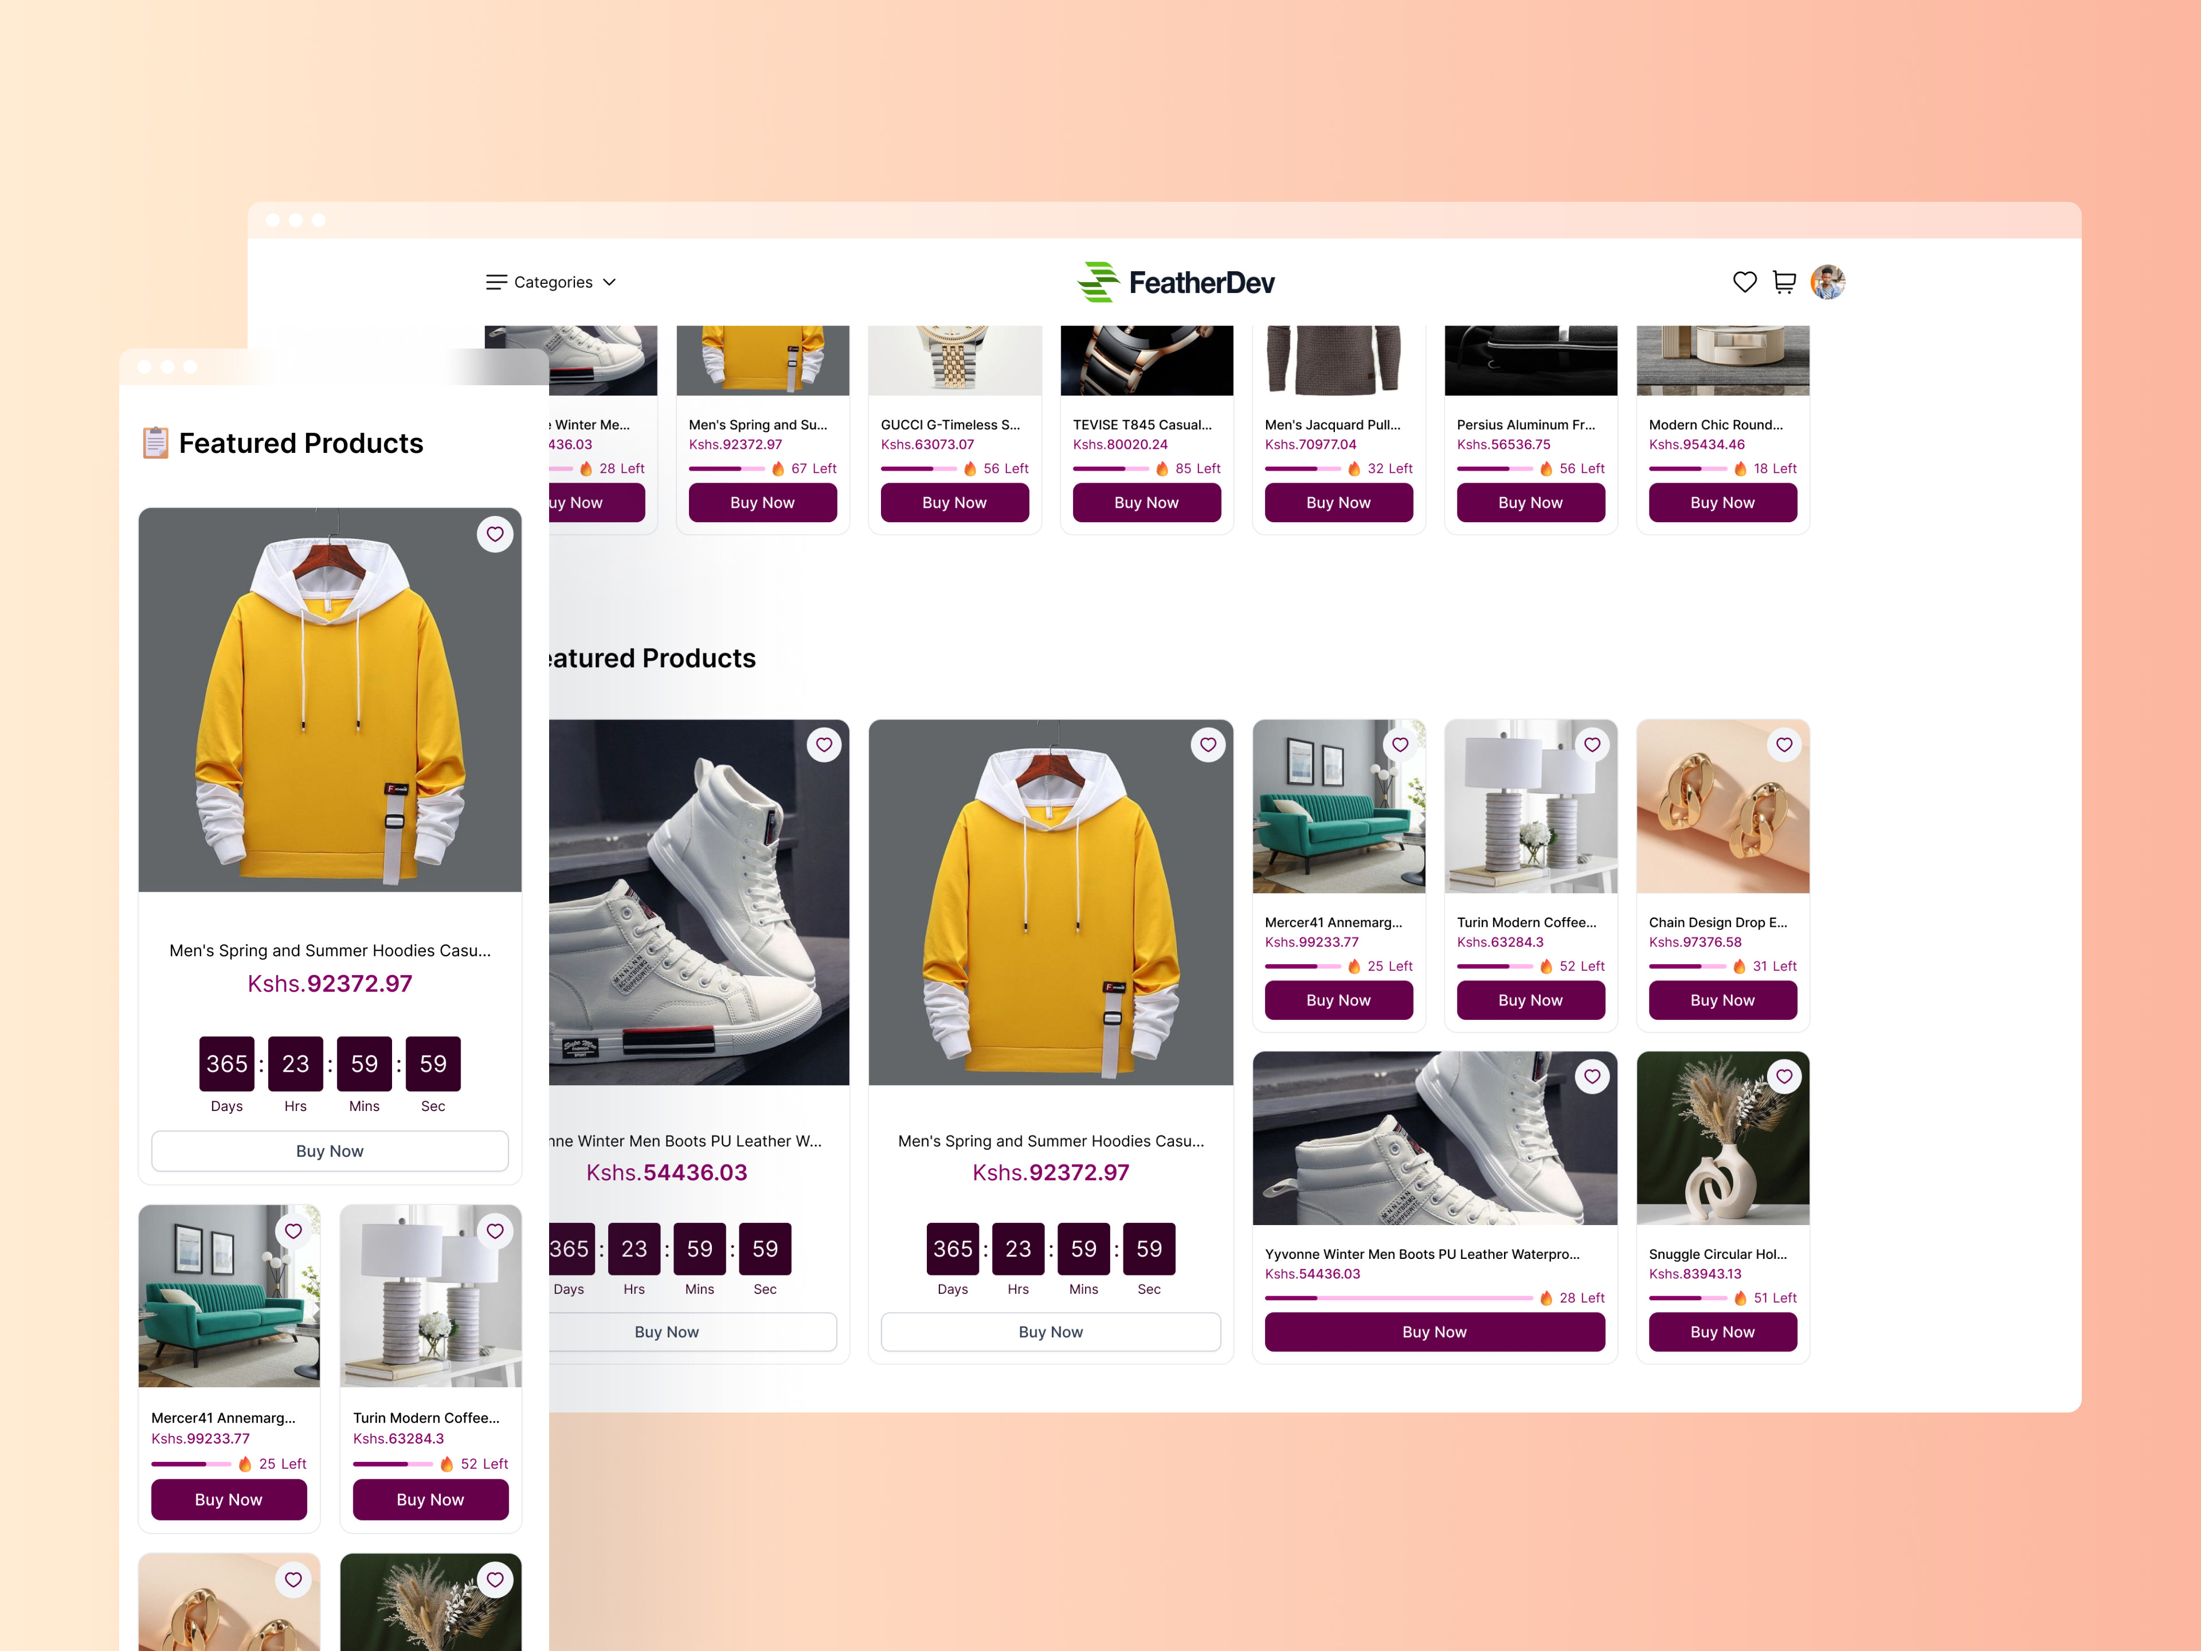Favorite the yellow hoodie in mobile window
Screen dimensions: 2201x1651
tap(495, 534)
